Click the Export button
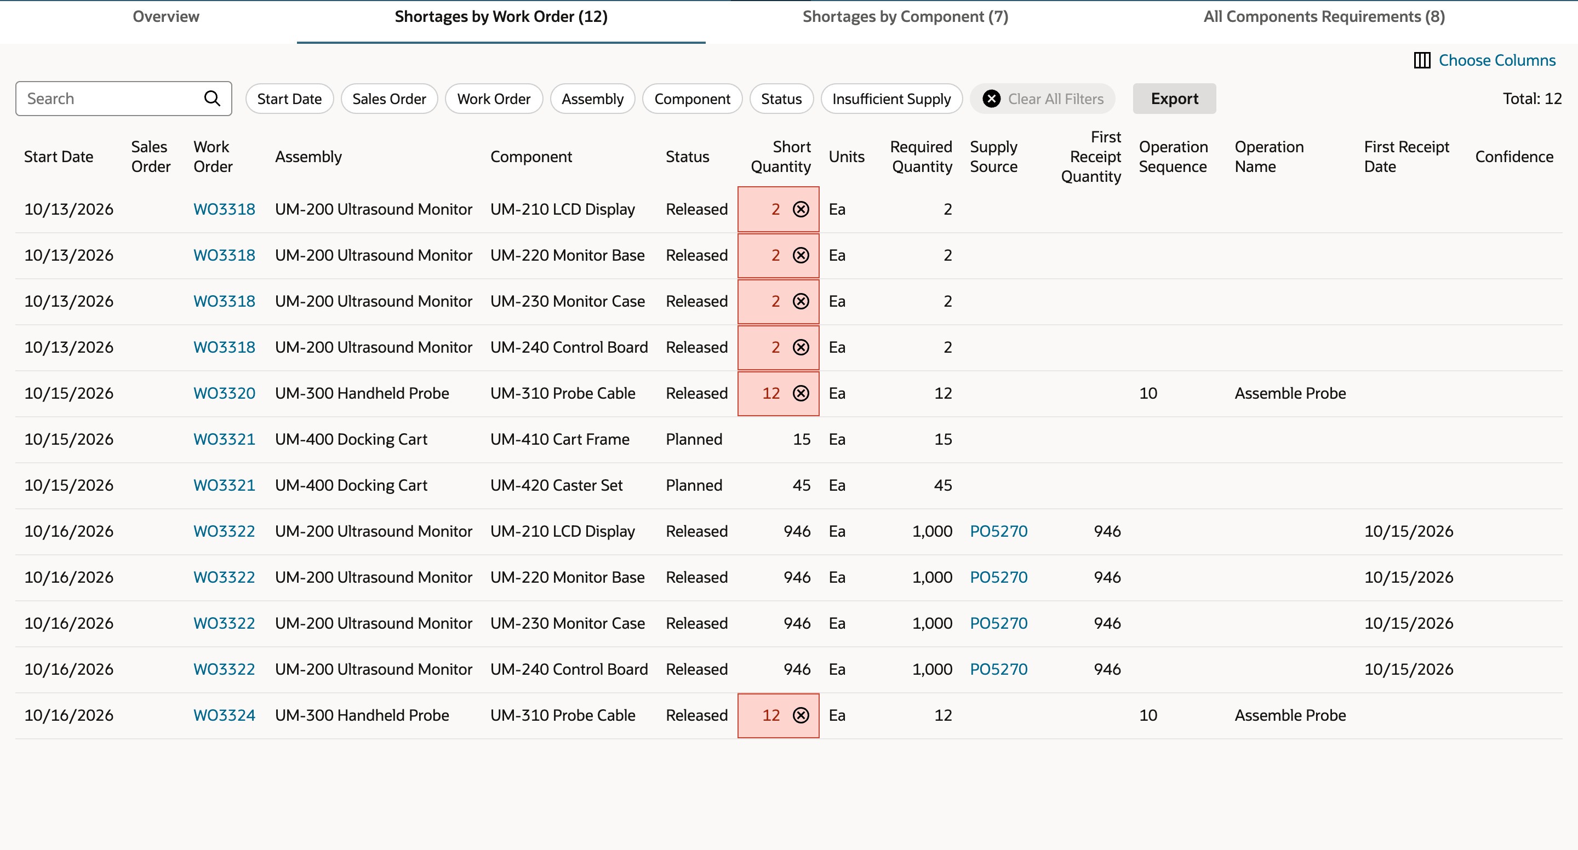Image resolution: width=1578 pixels, height=850 pixels. point(1174,99)
